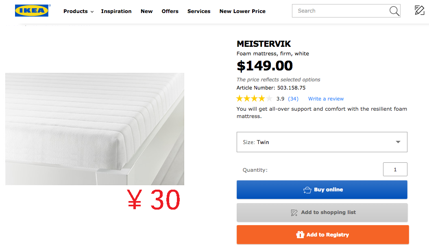Open the New menu item
429x245 pixels.
[x=146, y=11]
